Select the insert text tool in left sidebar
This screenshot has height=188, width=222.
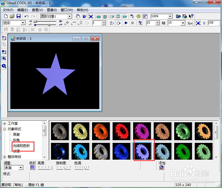coord(4,38)
